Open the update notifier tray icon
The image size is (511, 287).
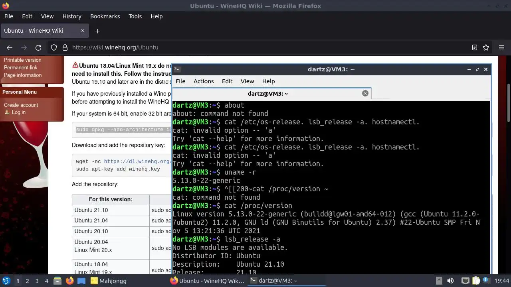(x=487, y=281)
